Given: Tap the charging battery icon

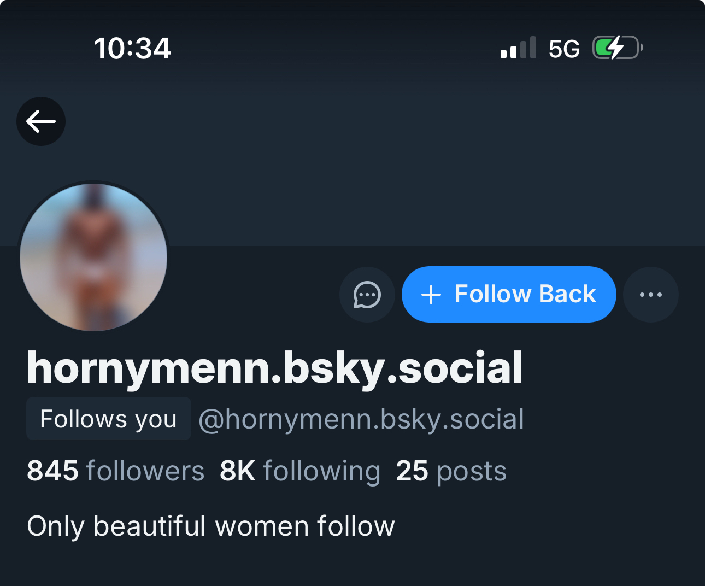Looking at the screenshot, I should 618,48.
